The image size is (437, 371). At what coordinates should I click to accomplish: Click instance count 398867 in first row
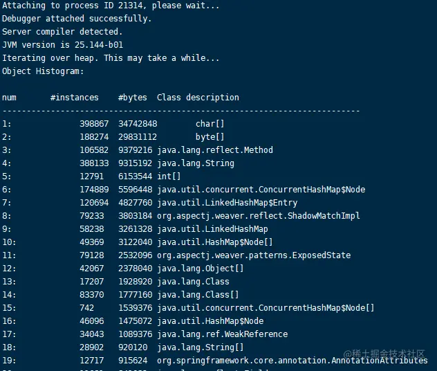[94, 124]
